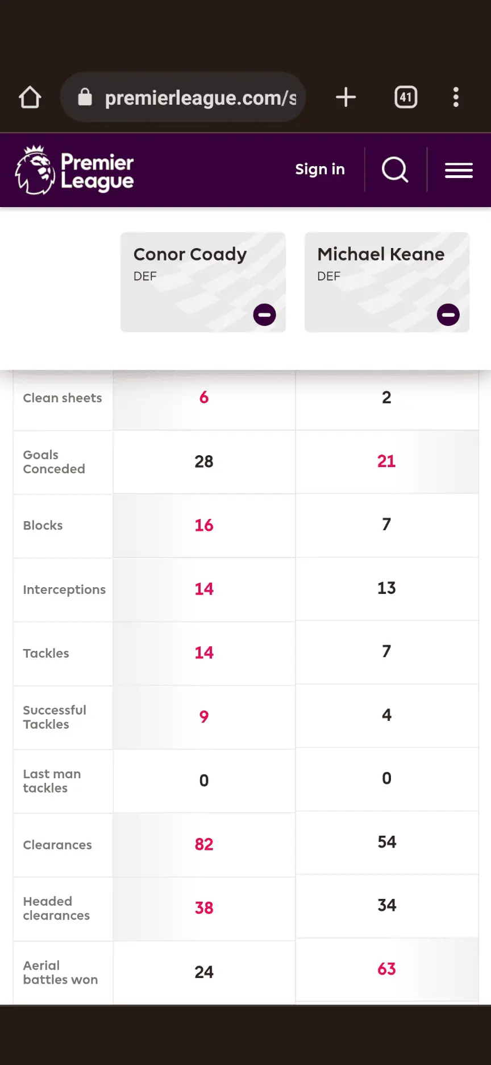Remove Conor Coady from comparison
Viewport: 491px width, 1065px height.
tap(264, 315)
